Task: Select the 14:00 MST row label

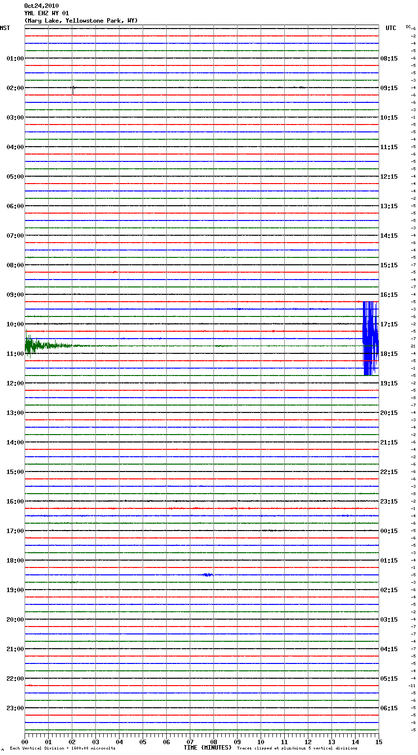Action: click(x=15, y=442)
